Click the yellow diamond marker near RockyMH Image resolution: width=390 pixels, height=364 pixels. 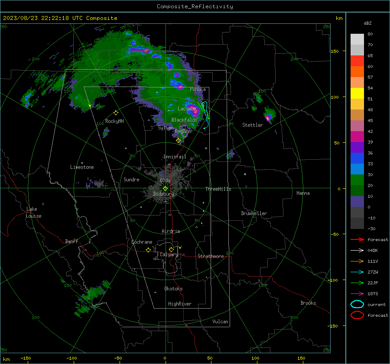click(116, 113)
